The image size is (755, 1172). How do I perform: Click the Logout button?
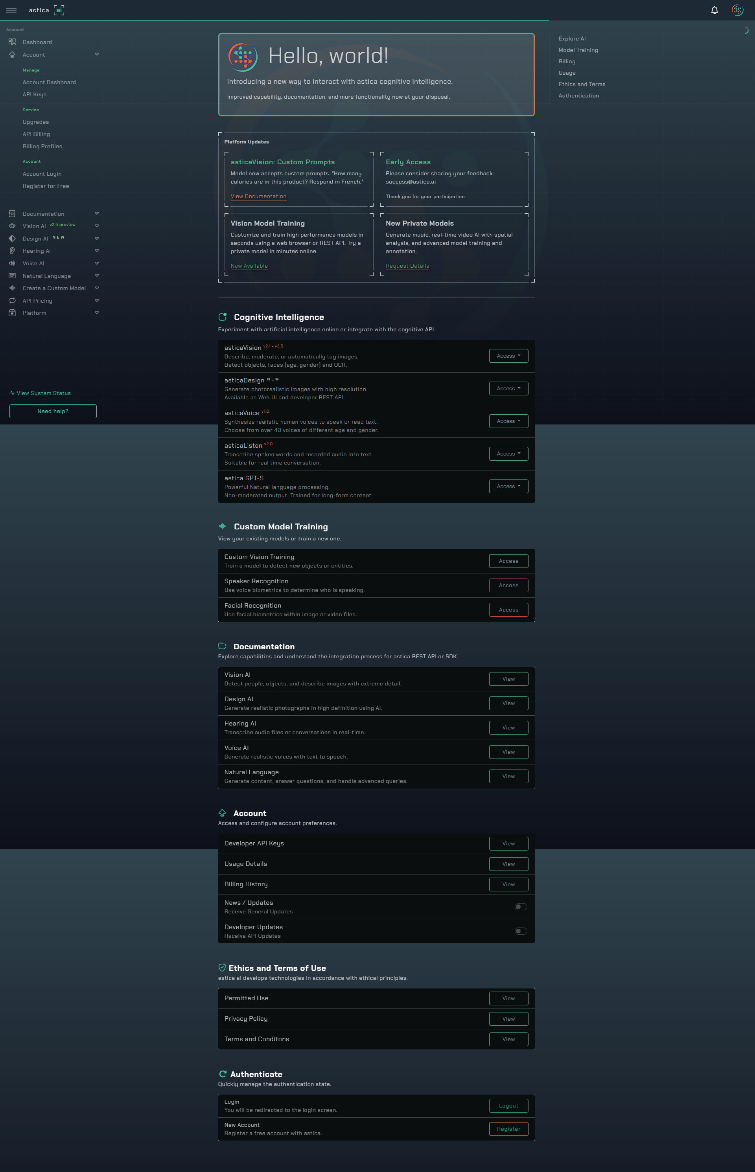point(508,1105)
